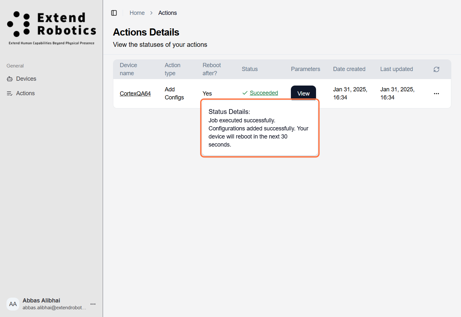Toggle the sidebar panel icon
Viewport: 461px width, 317px height.
click(x=114, y=13)
